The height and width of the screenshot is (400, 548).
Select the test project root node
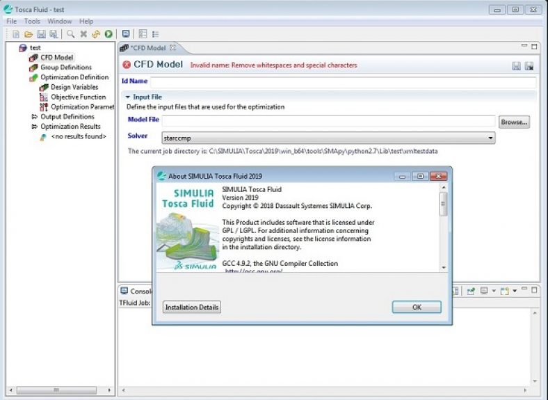click(x=35, y=47)
